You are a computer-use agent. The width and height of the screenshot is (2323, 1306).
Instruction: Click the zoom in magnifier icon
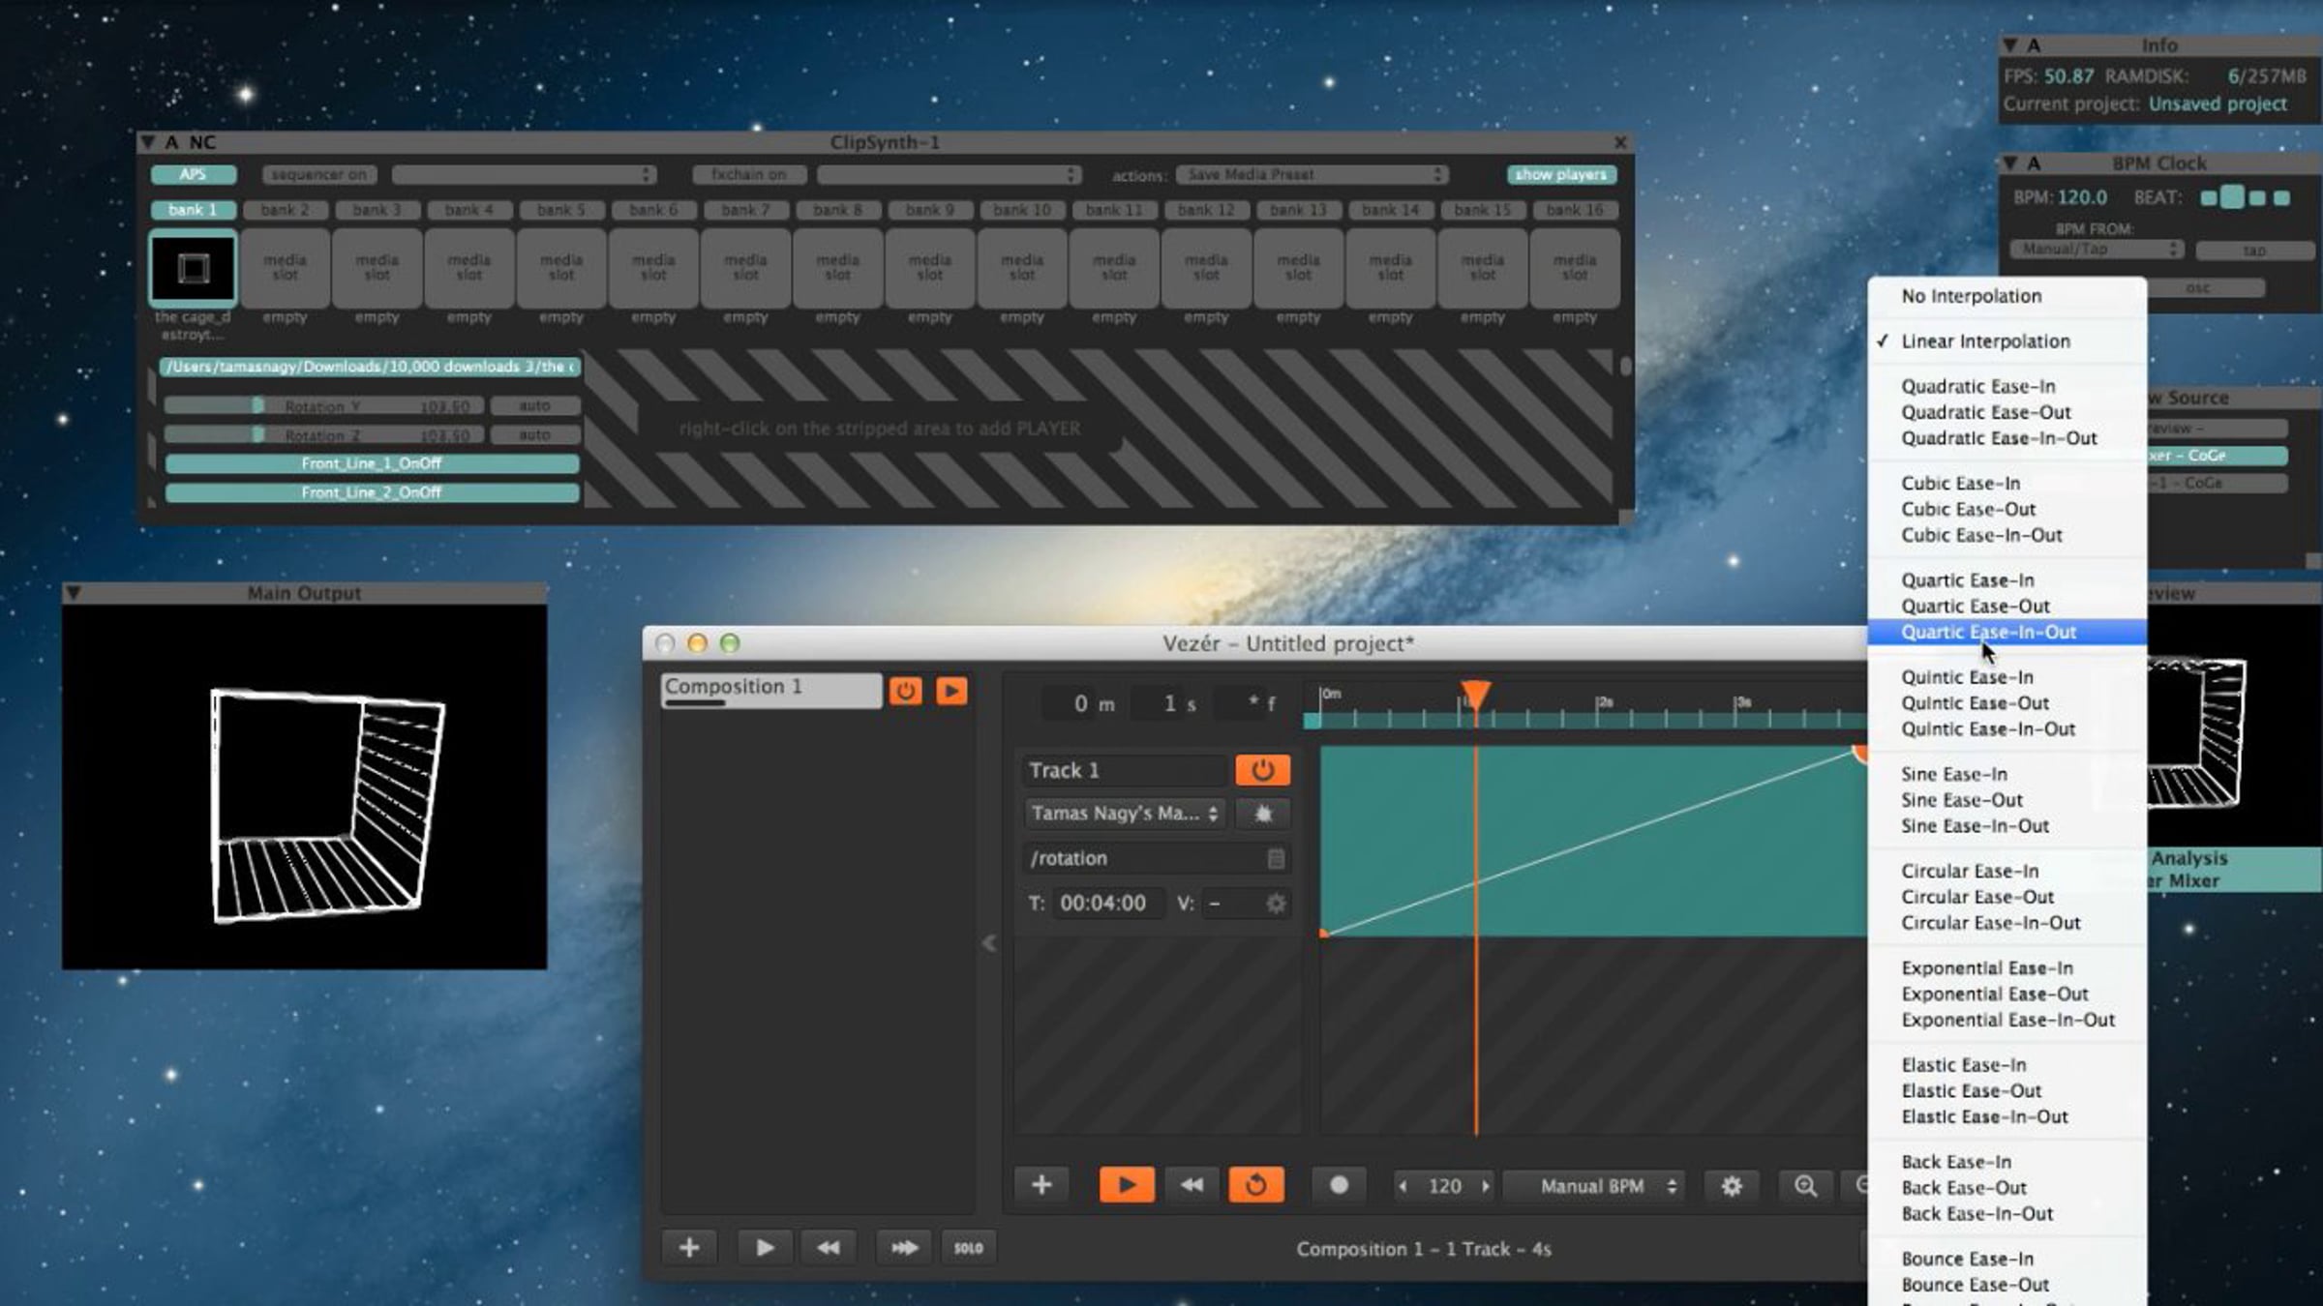(x=1804, y=1186)
